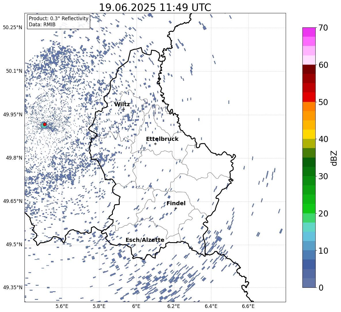
Task: Click the 49.65°N latitude label
Action: click(x=13, y=201)
